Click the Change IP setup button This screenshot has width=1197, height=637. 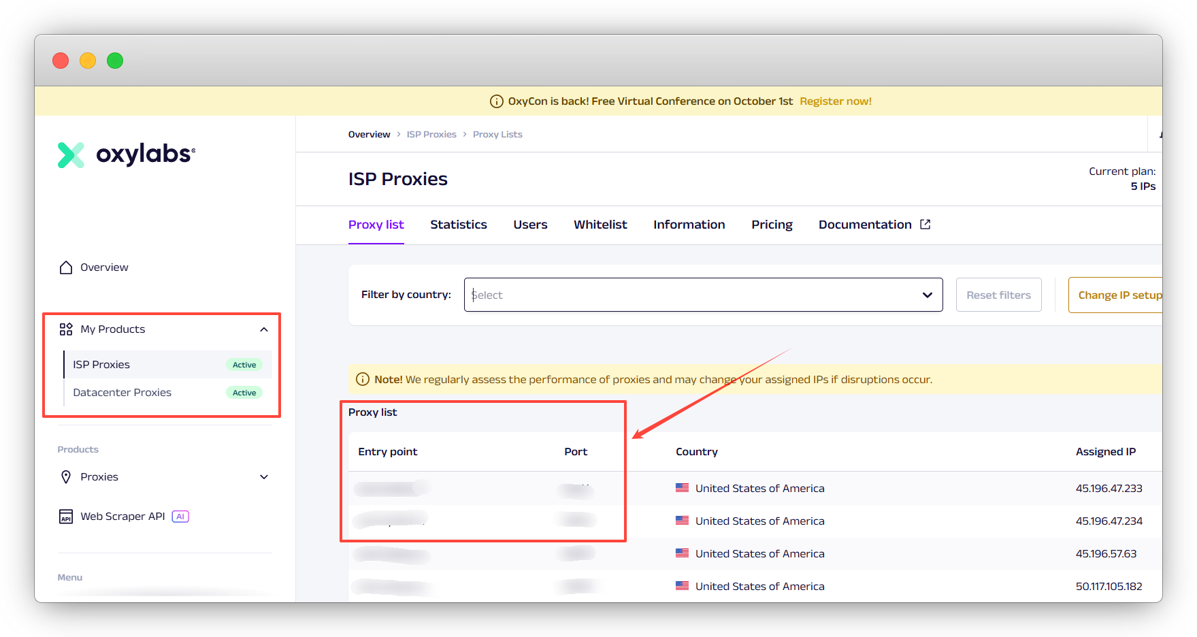1116,295
